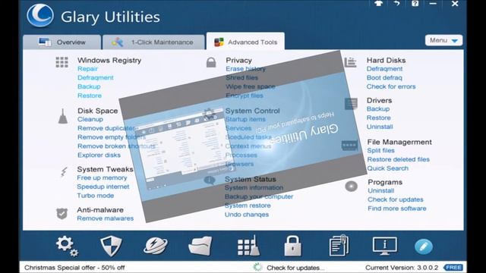Click the Hard Disks chart icon
The height and width of the screenshot is (273, 486).
(x=350, y=62)
